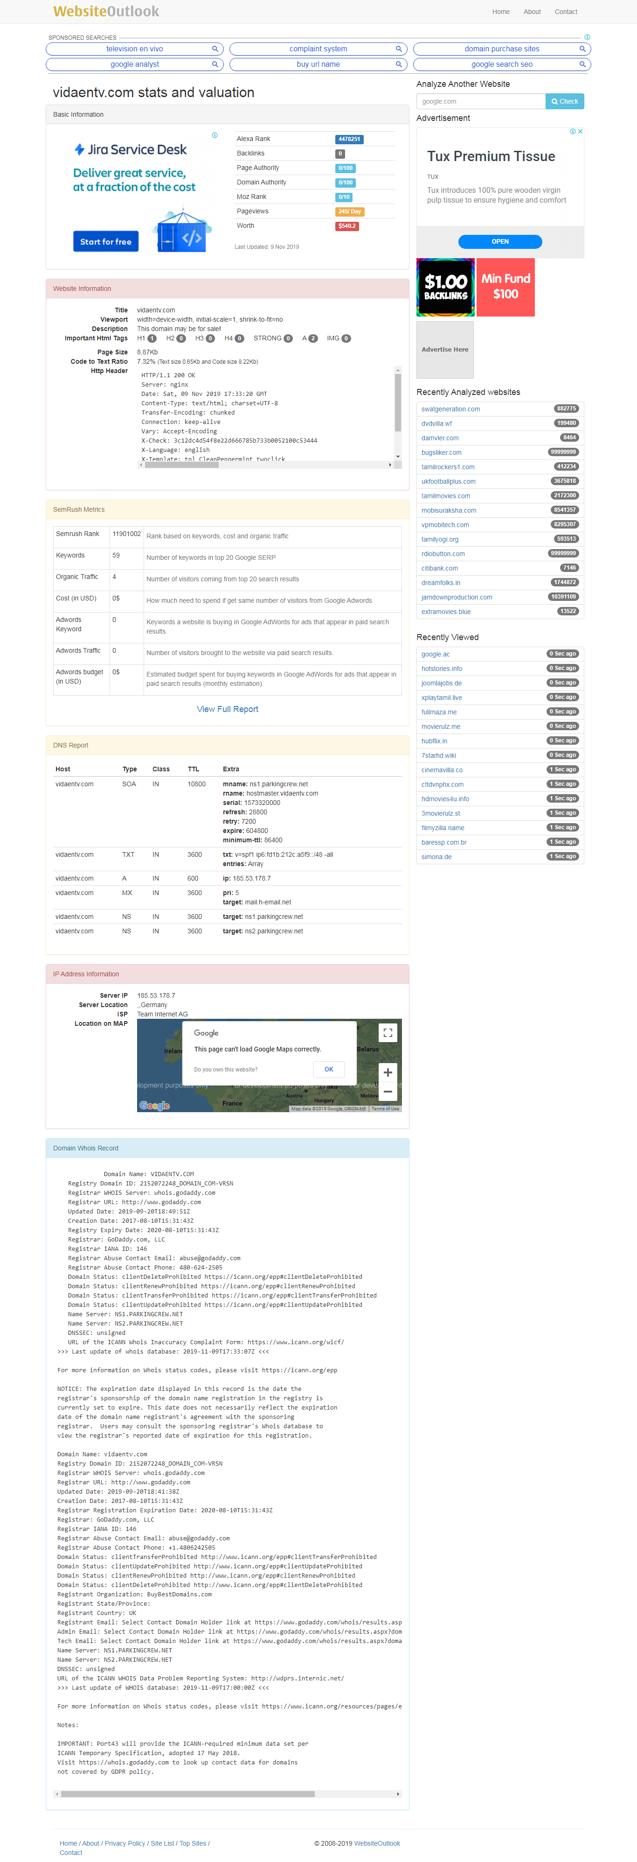Open footer Top Sites link
The image size is (637, 1862).
point(193,1843)
